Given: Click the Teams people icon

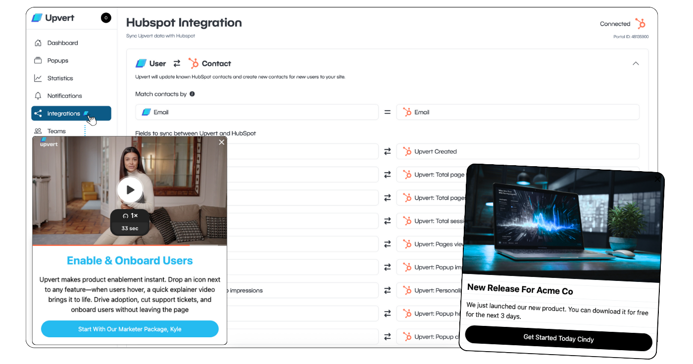Looking at the screenshot, I should (38, 131).
